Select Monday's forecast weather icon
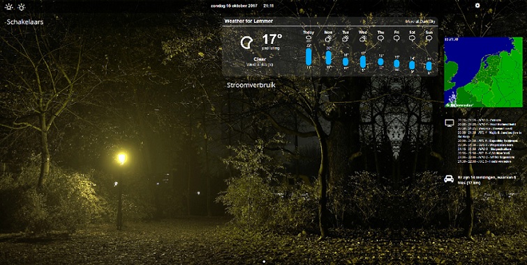 tap(328, 39)
